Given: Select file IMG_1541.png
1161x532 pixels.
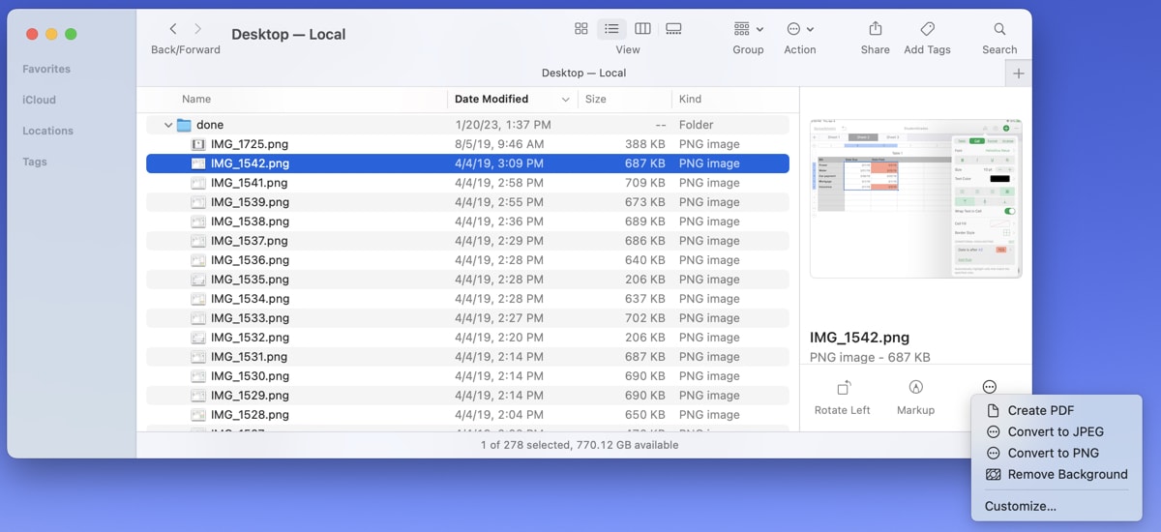Looking at the screenshot, I should click(467, 183).
